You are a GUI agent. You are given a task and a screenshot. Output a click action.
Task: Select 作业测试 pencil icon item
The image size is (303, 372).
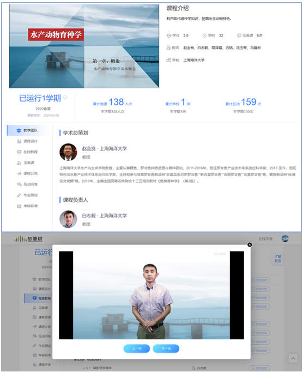[x=19, y=195]
